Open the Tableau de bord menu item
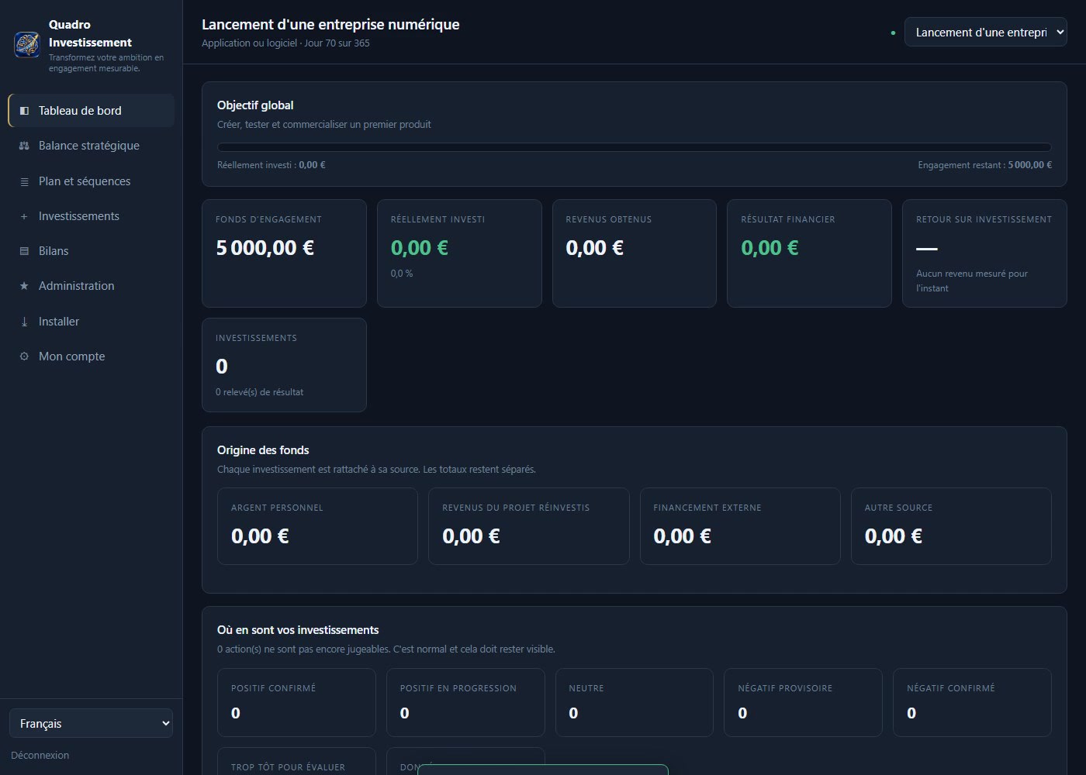 (92, 111)
